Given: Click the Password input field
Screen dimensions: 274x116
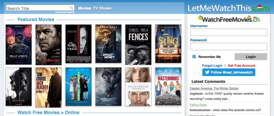Looking at the screenshot, I should click(229, 46).
